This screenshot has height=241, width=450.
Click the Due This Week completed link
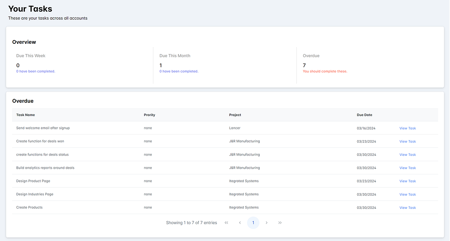[36, 71]
